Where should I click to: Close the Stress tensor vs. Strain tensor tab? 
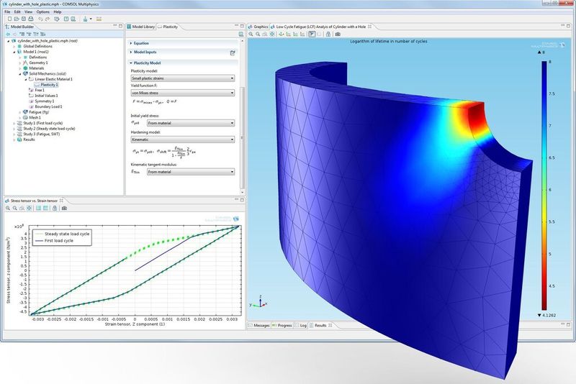point(61,201)
